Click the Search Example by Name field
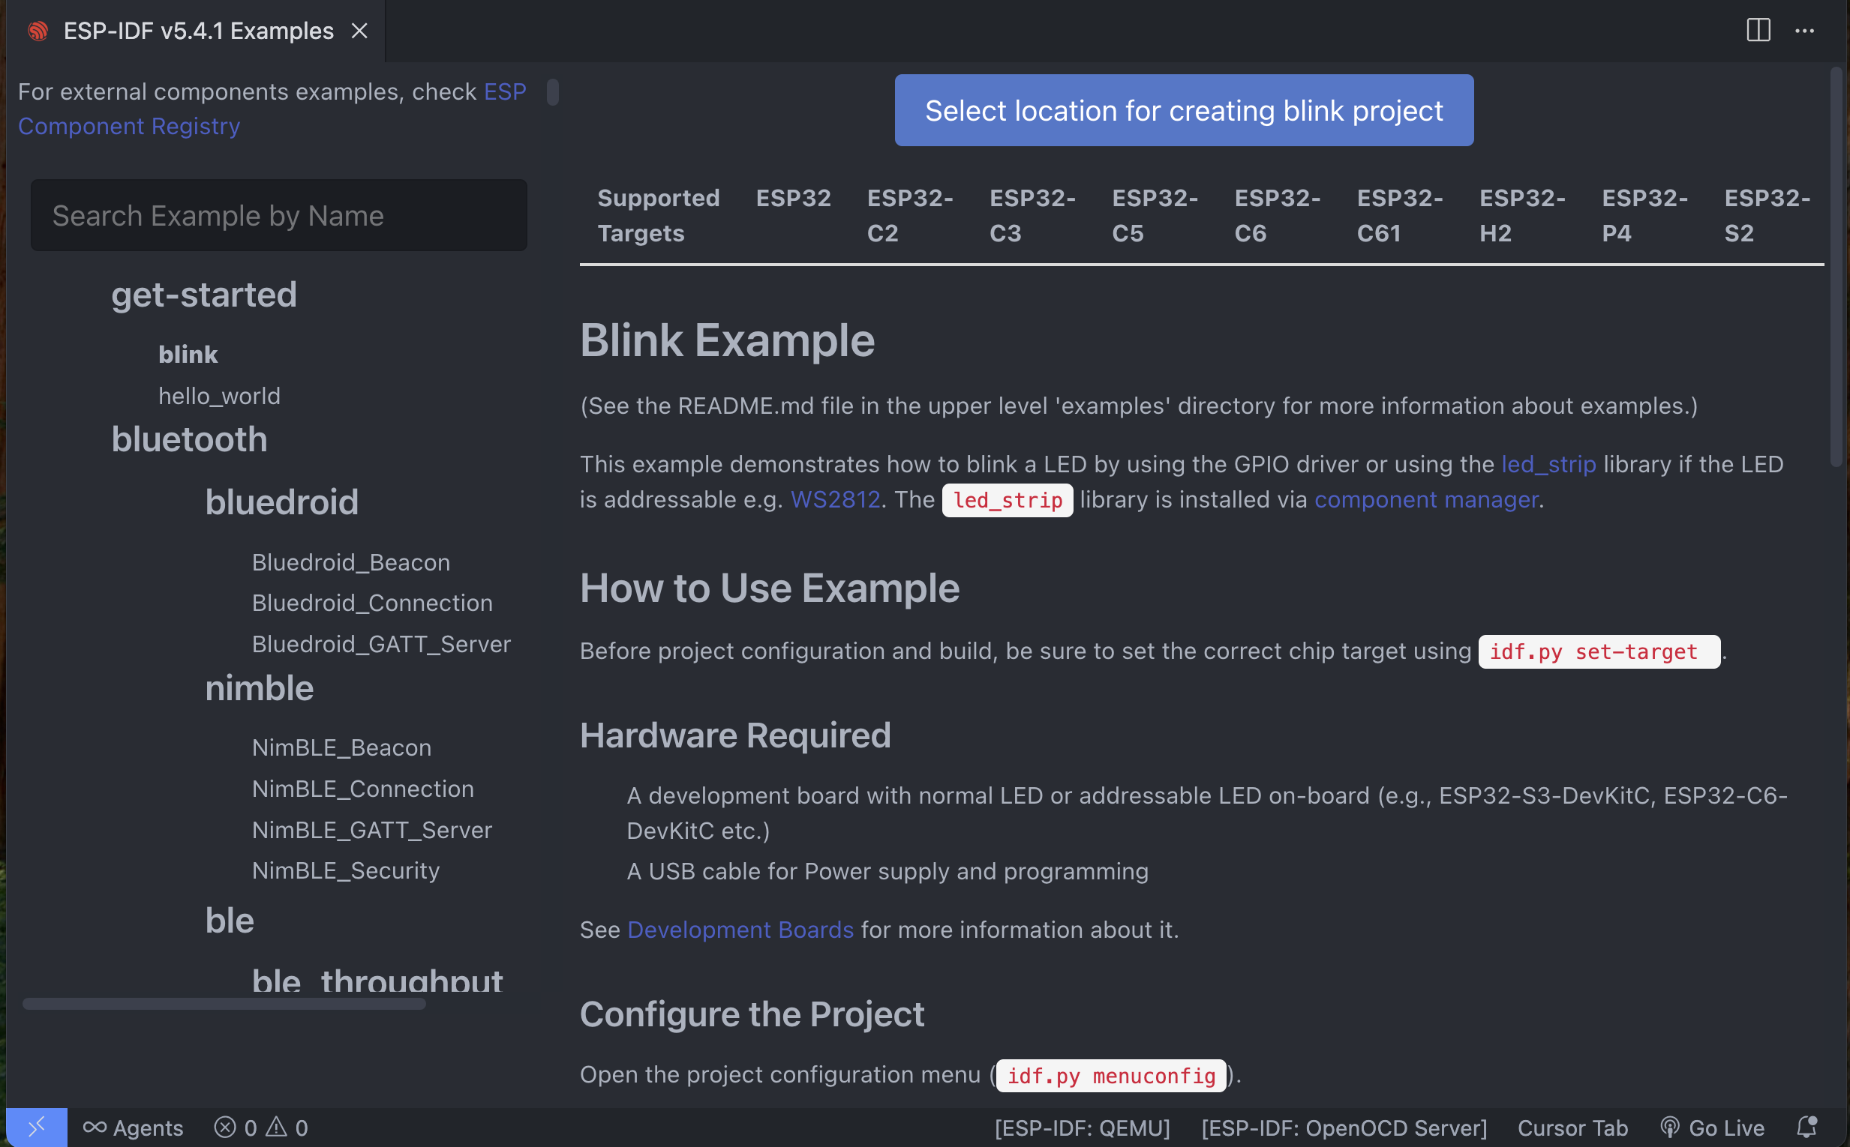 [278, 215]
